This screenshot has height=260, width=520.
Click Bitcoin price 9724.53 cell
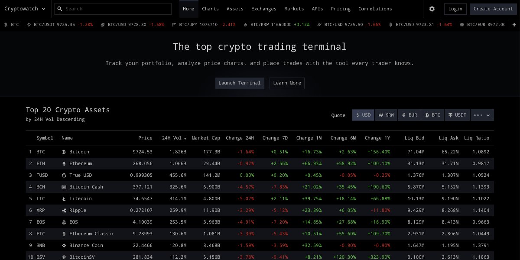143,152
